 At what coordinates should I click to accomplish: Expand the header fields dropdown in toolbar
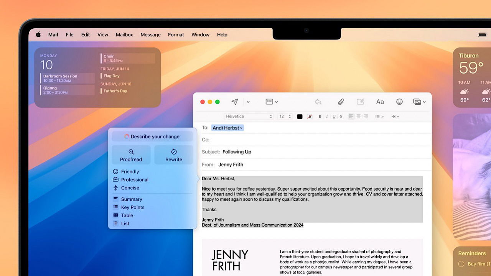(272, 102)
